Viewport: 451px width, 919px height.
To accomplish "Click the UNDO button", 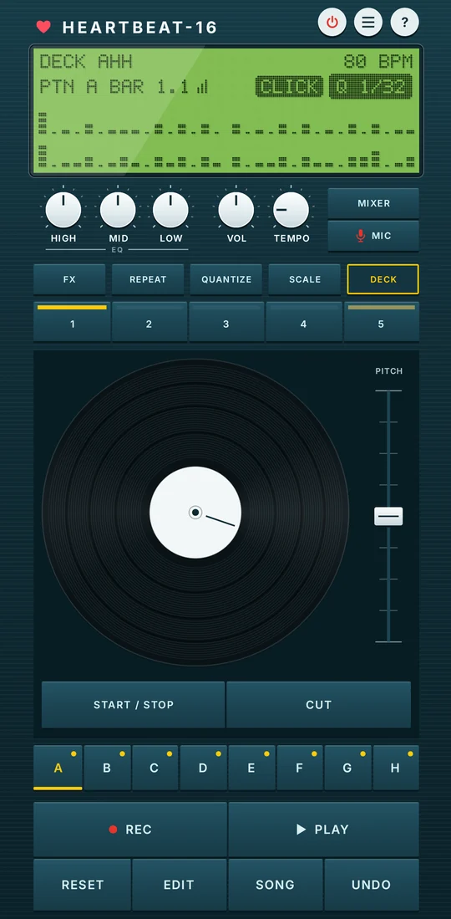I will point(372,885).
